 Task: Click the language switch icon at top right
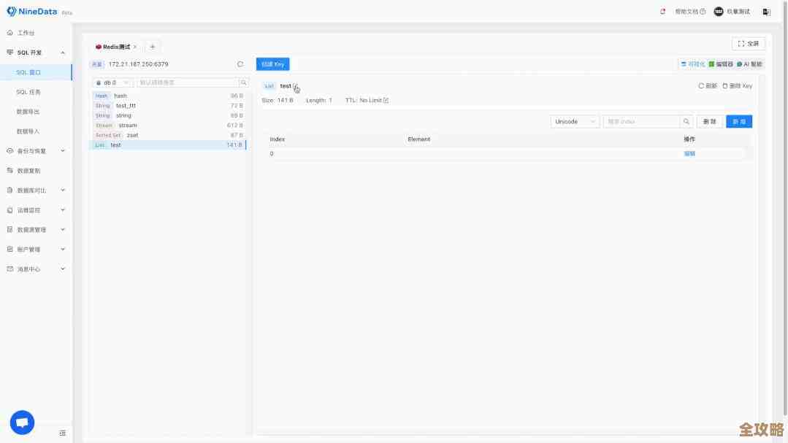pos(766,12)
